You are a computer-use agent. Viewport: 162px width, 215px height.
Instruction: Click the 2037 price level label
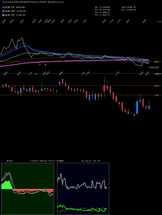(x=156, y=62)
